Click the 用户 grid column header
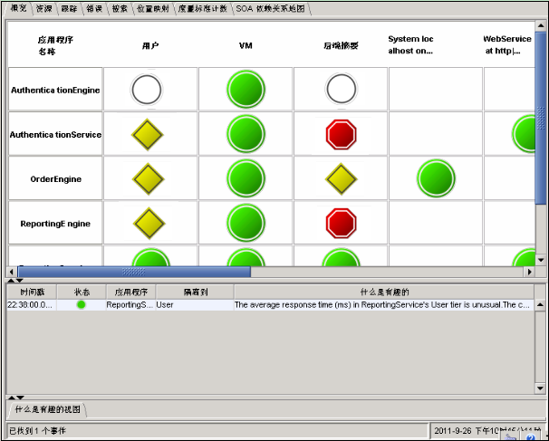Viewport: 549px width, 441px height. coord(150,45)
